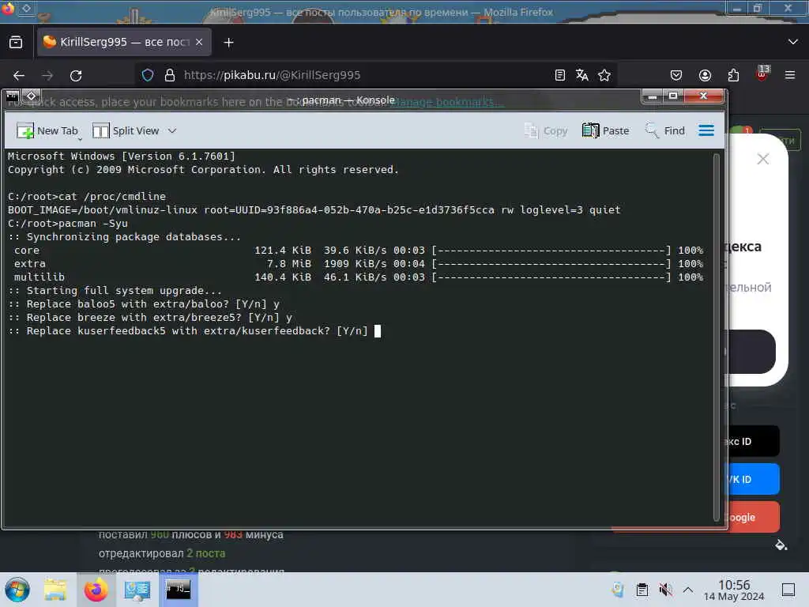Click the show desktop button
The height and width of the screenshot is (607, 809).
point(788,590)
